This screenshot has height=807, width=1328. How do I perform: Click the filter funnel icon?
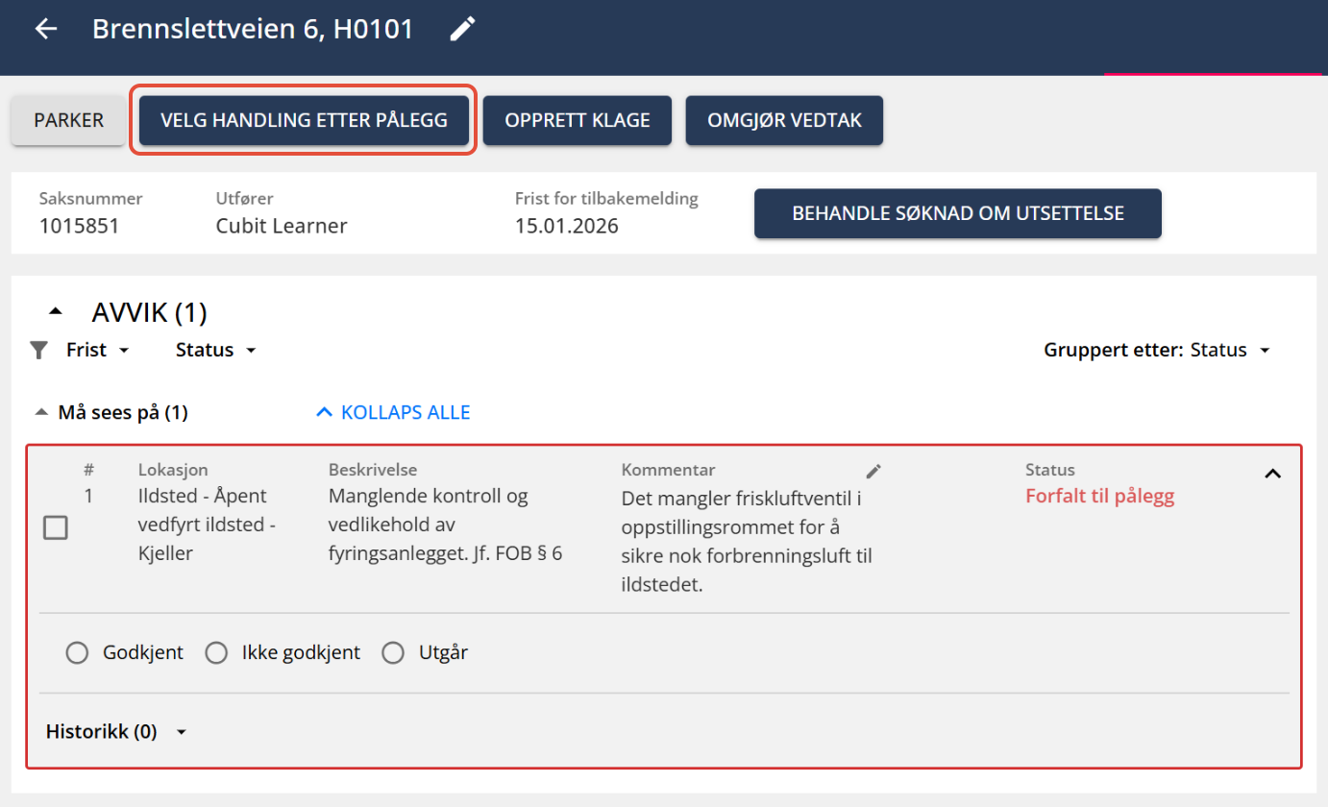click(38, 350)
